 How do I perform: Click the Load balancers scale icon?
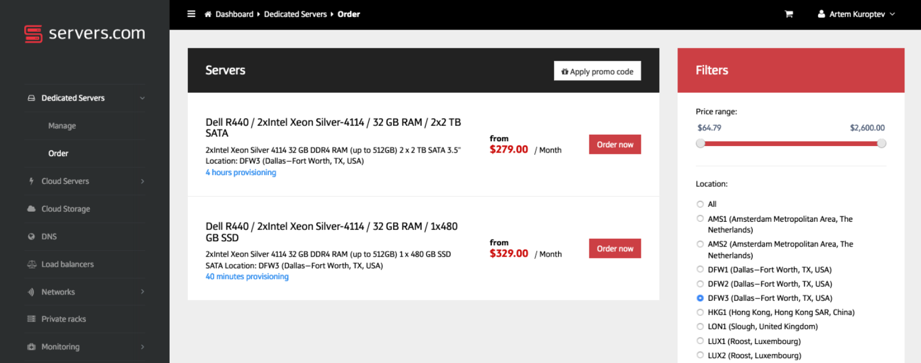coord(31,264)
